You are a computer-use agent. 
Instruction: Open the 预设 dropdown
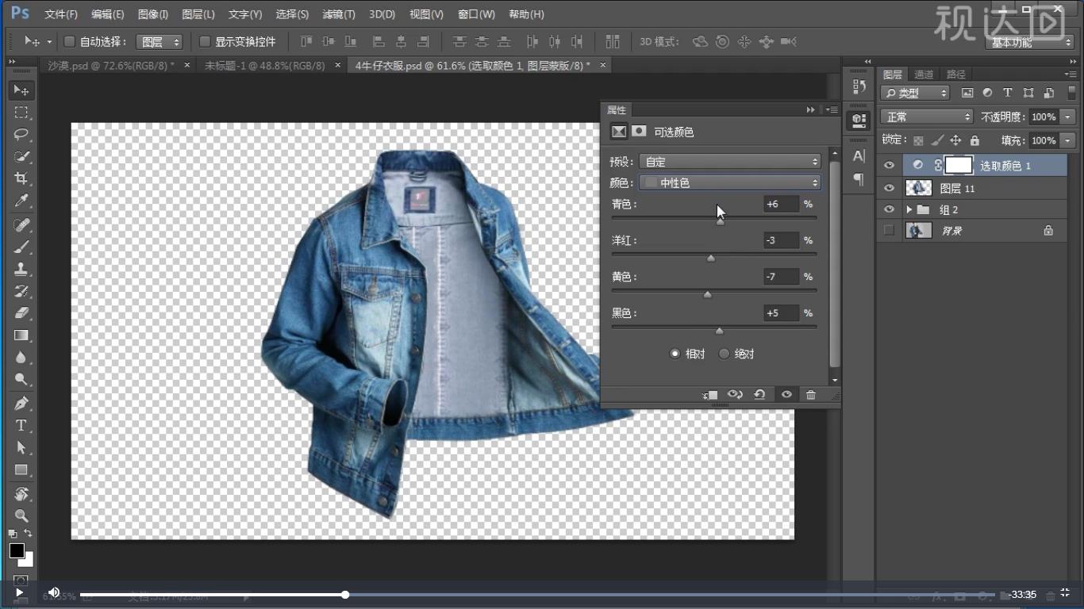tap(730, 162)
